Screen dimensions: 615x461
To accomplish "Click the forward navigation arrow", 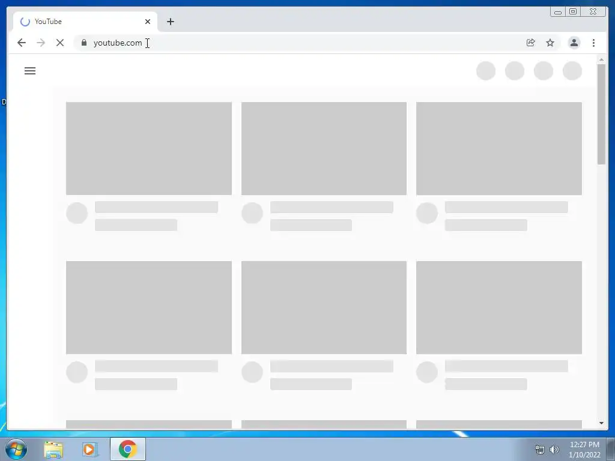I will pyautogui.click(x=41, y=43).
